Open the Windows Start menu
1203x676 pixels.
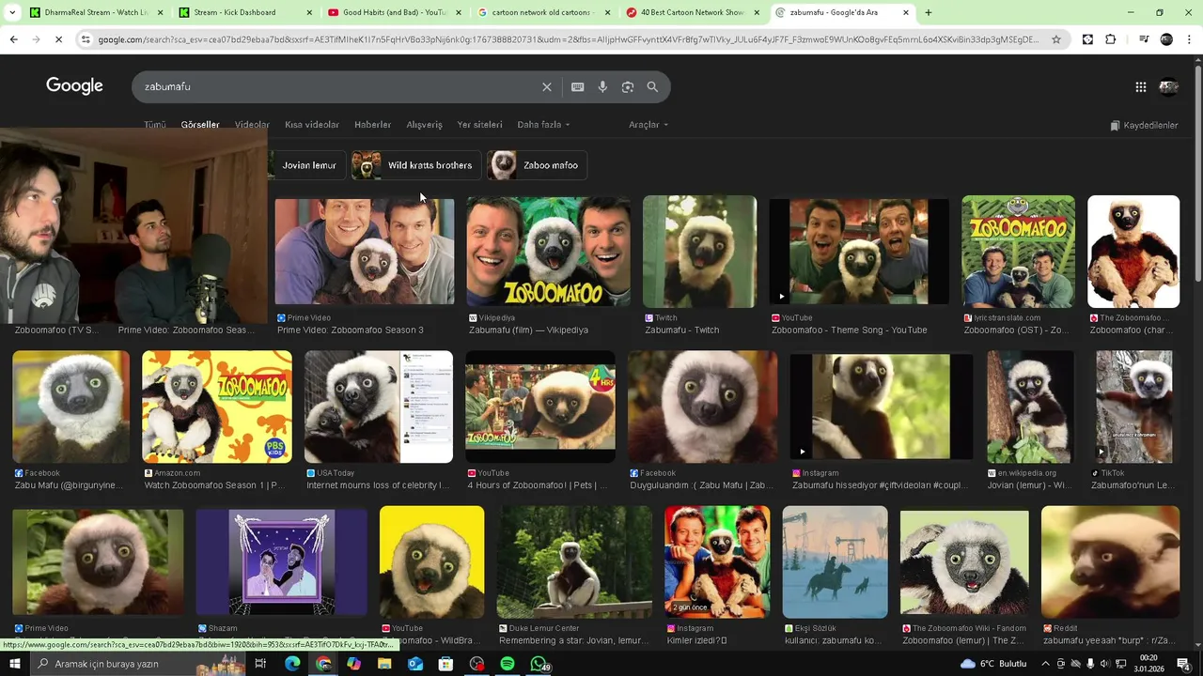click(x=14, y=664)
